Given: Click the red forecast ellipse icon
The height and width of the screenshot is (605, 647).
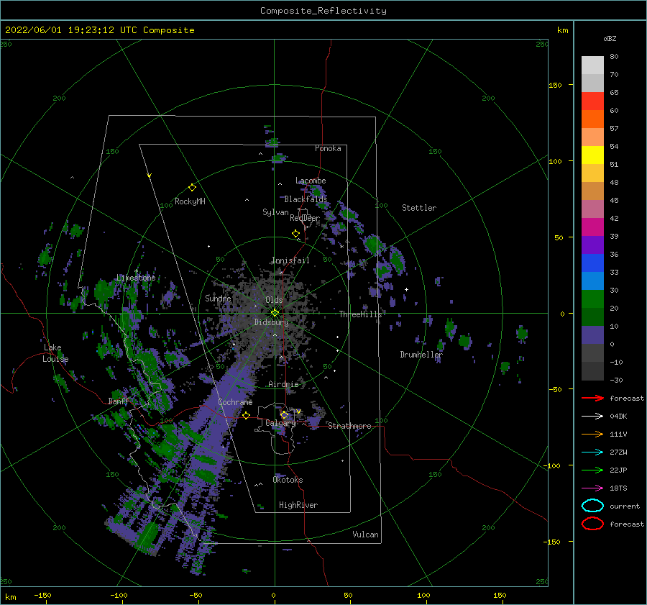Looking at the screenshot, I should click(592, 524).
